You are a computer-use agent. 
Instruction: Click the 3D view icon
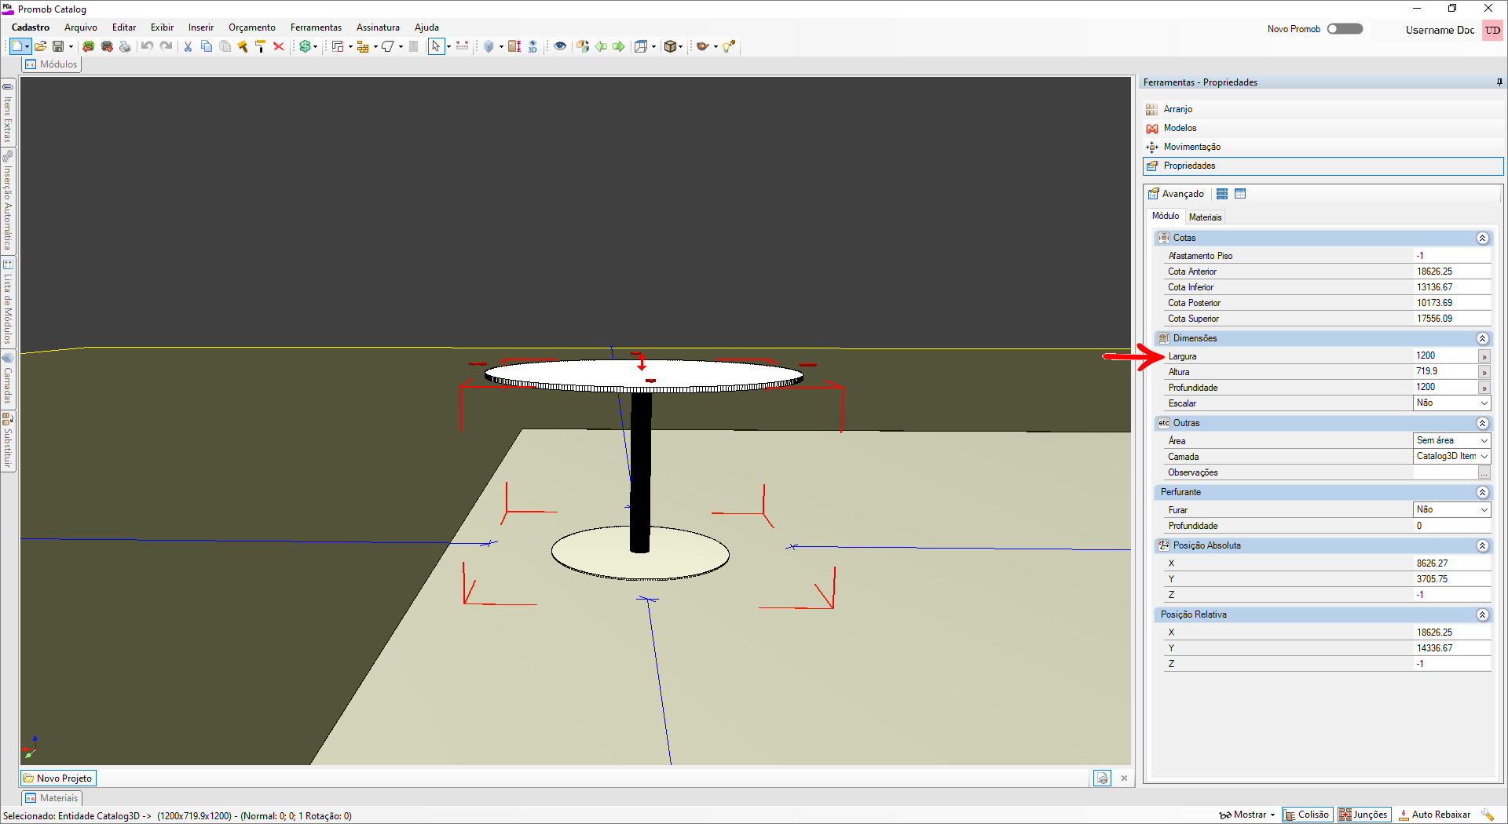tap(533, 46)
